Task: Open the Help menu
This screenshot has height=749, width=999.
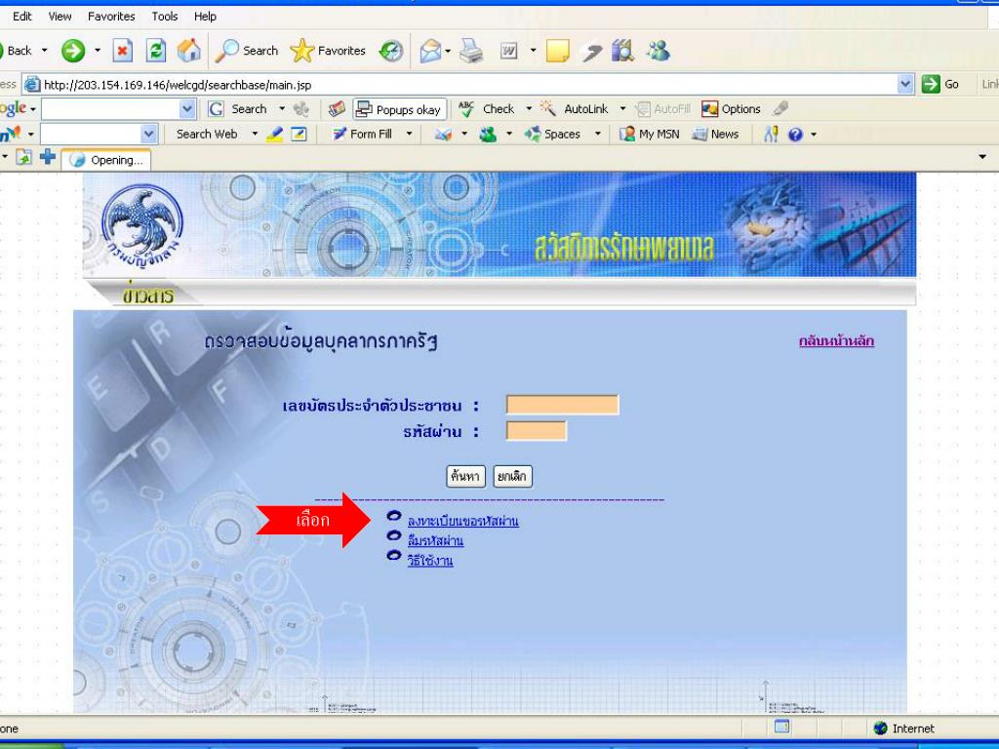Action: click(x=205, y=17)
